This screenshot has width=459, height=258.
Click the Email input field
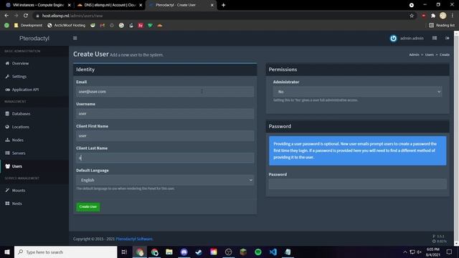point(165,92)
